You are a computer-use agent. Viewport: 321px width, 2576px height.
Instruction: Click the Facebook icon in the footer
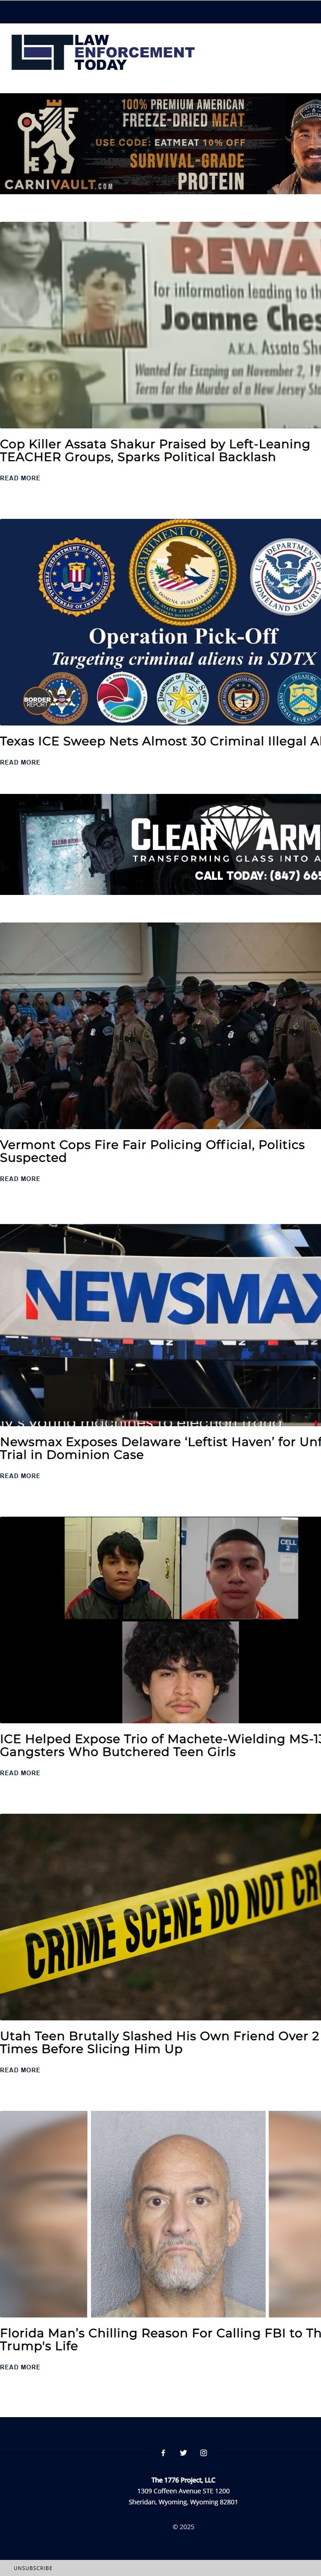(x=163, y=2452)
